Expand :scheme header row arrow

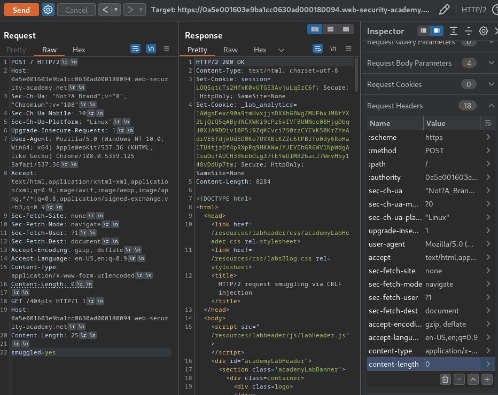(488, 137)
